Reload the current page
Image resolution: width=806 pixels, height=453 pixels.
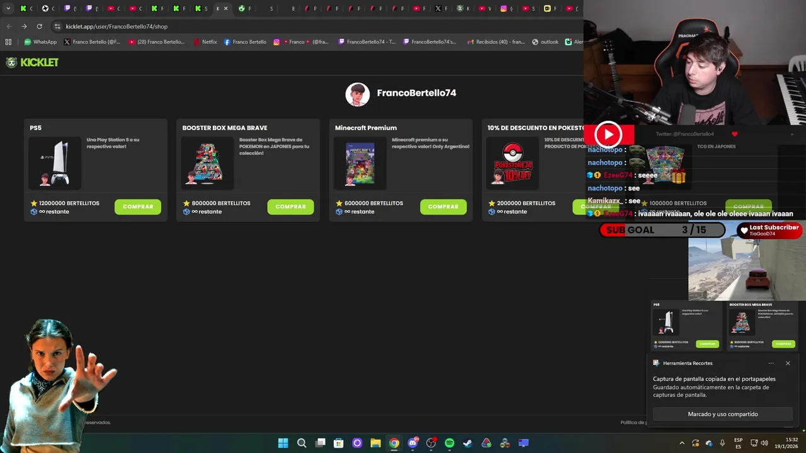[39, 26]
